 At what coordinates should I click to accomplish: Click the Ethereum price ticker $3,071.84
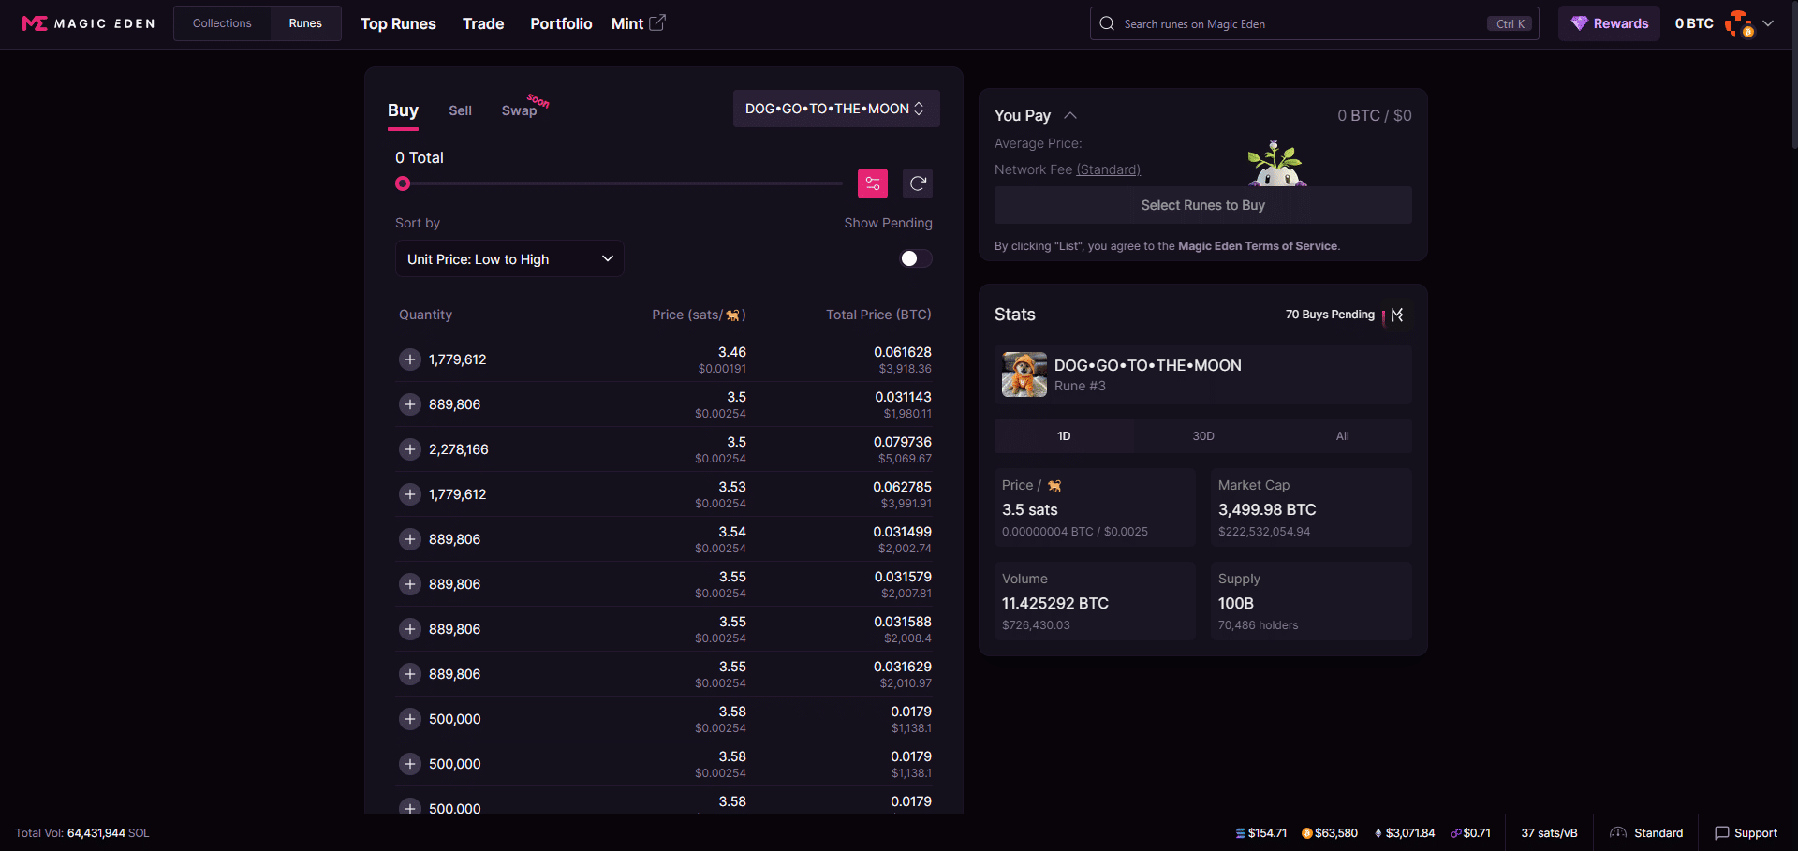click(x=1405, y=833)
